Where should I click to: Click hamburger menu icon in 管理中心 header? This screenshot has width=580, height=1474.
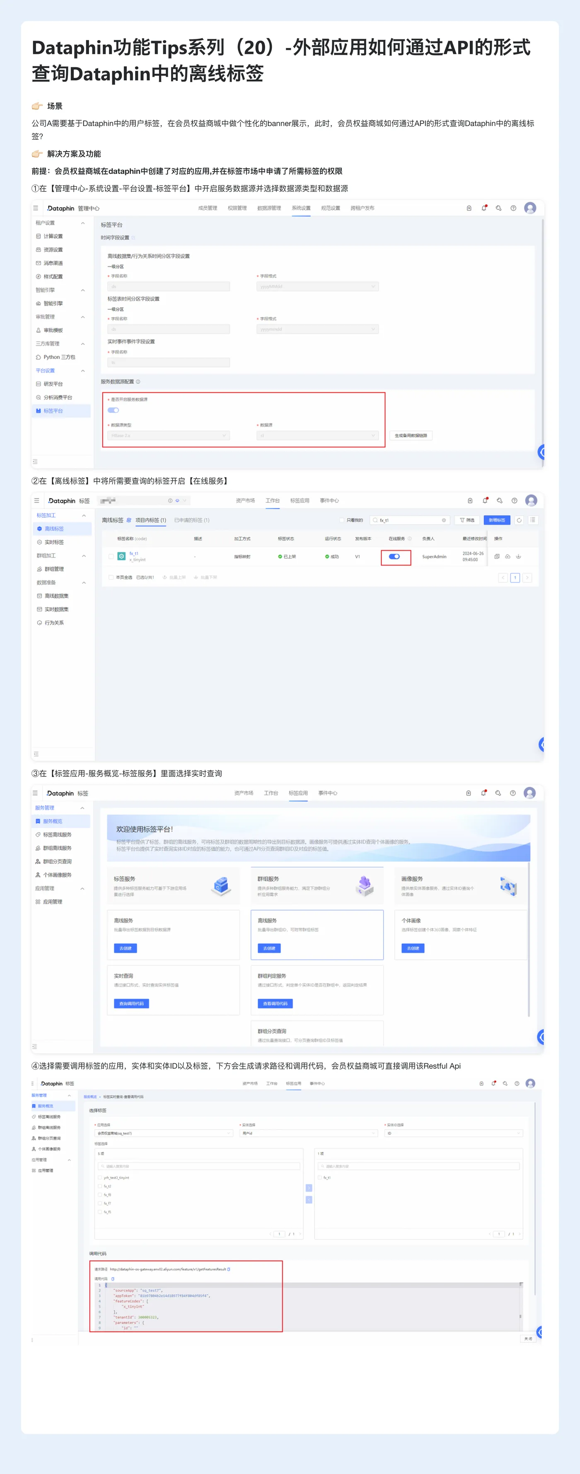click(36, 208)
